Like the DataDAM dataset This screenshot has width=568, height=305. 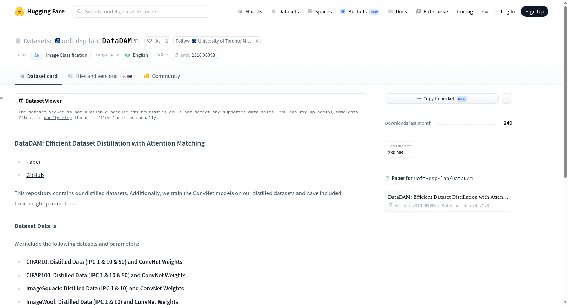(154, 41)
